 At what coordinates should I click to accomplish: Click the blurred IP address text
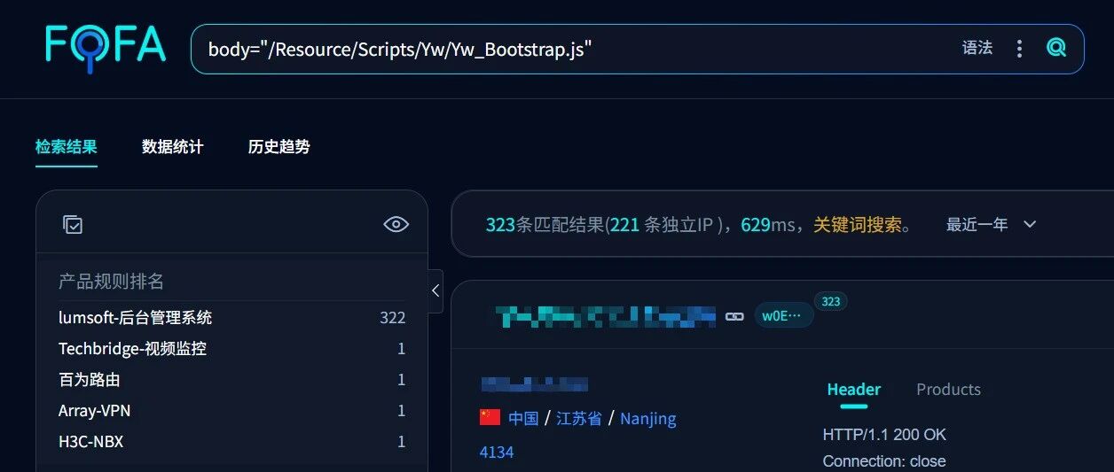click(535, 384)
